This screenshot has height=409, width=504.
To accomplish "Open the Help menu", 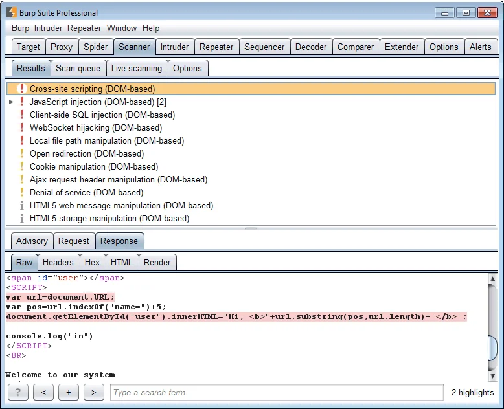I will (x=151, y=28).
